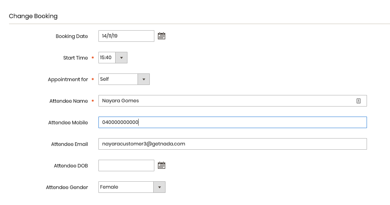Focus the Booking Date field showing 14/11/19
The height and width of the screenshot is (205, 390).
(x=126, y=36)
